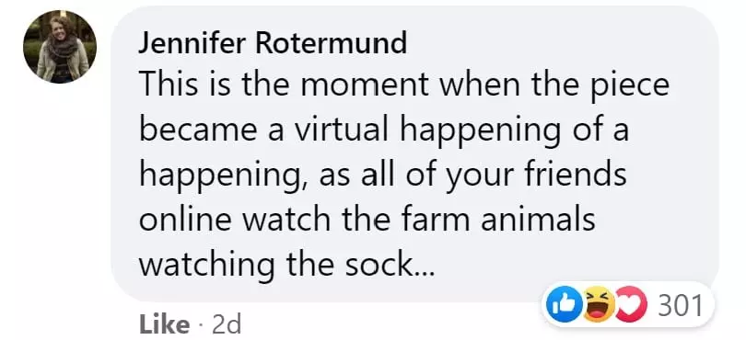Click the blue thumbs-up reaction icon
The height and width of the screenshot is (340, 746).
tap(564, 305)
